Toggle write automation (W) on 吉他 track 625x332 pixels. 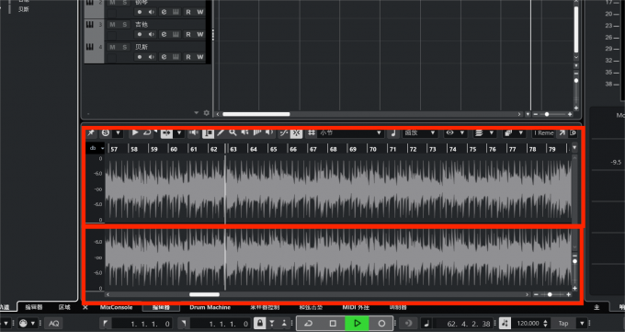click(x=200, y=35)
